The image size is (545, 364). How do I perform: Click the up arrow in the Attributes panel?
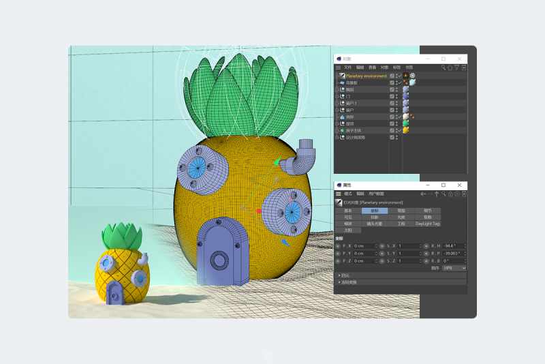tap(437, 194)
